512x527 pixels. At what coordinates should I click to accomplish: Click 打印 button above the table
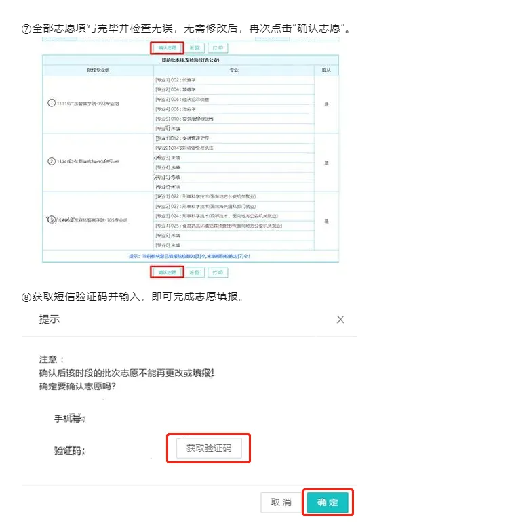(x=217, y=48)
